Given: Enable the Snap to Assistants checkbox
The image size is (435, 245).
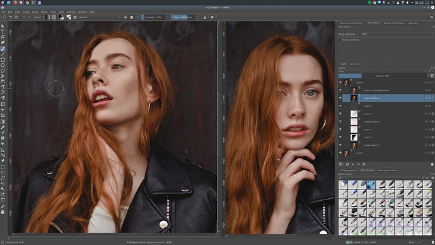Looking at the screenshot, I should [340, 40].
